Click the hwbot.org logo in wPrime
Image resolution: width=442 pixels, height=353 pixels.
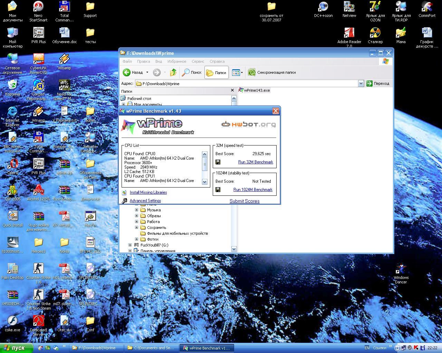pyautogui.click(x=248, y=124)
